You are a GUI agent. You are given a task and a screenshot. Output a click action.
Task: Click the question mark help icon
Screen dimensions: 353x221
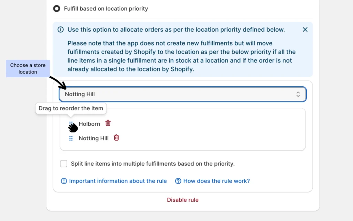[178, 181]
